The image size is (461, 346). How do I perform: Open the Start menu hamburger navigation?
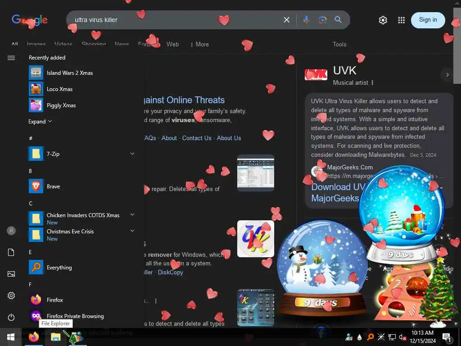coord(11,58)
